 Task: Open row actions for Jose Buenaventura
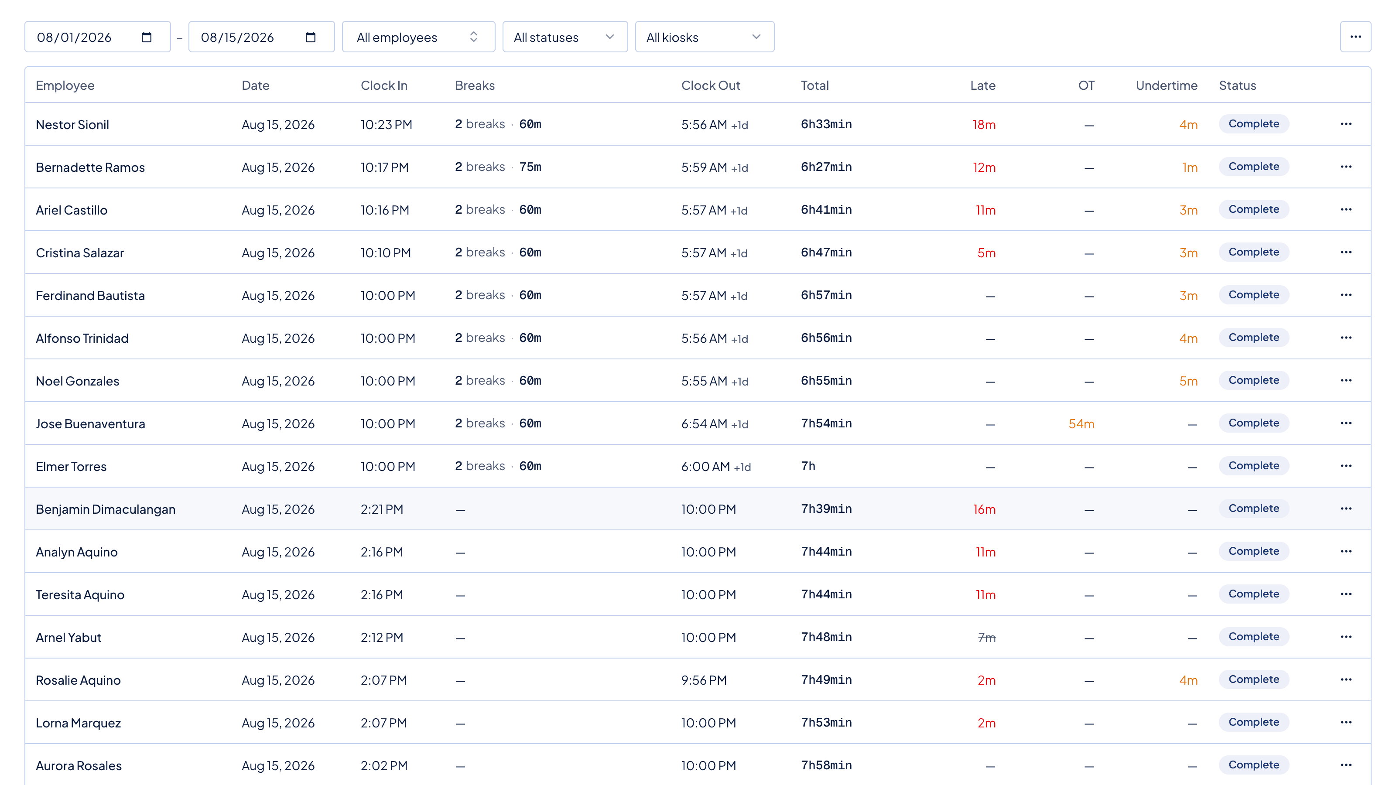tap(1346, 423)
